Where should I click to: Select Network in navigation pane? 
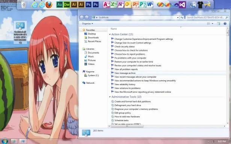coord(90,83)
